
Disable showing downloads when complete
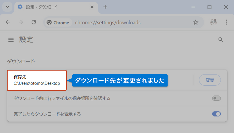point(216,114)
